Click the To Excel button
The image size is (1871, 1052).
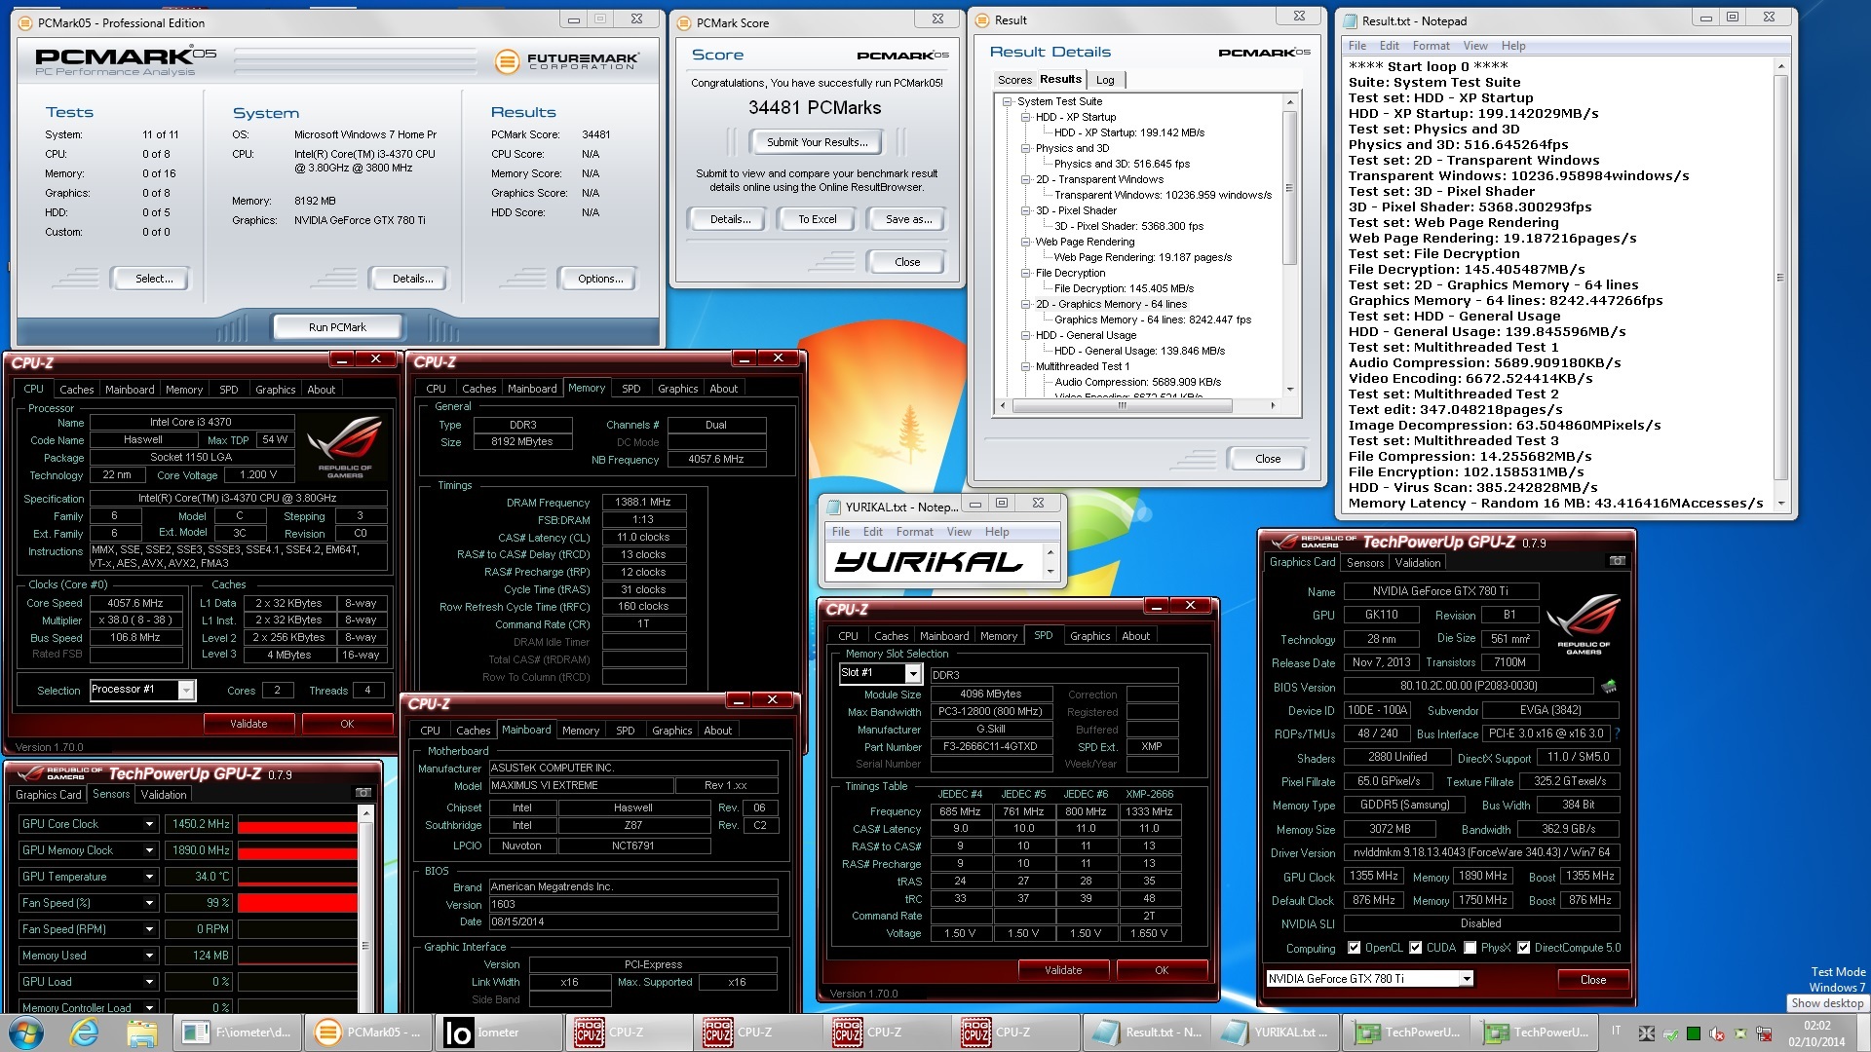coord(817,219)
